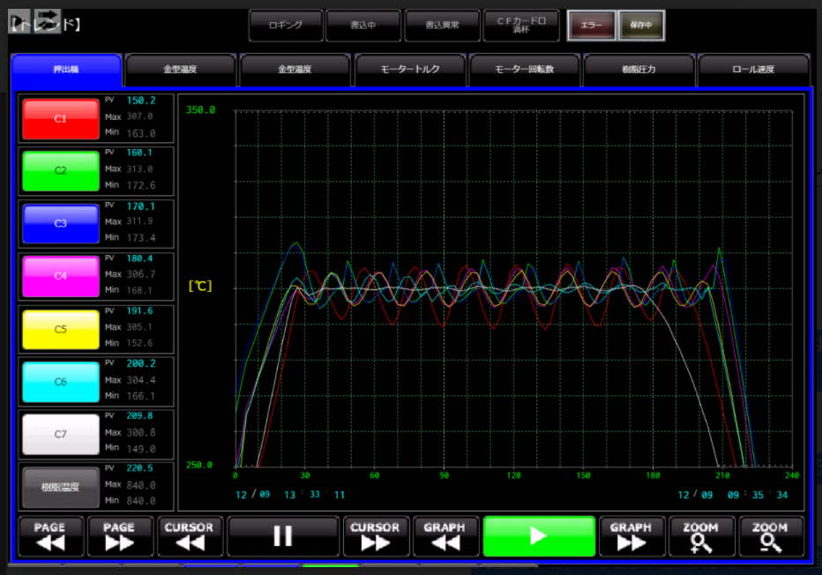
Task: Move cursor forward with CURSOR forward button
Action: pos(376,536)
